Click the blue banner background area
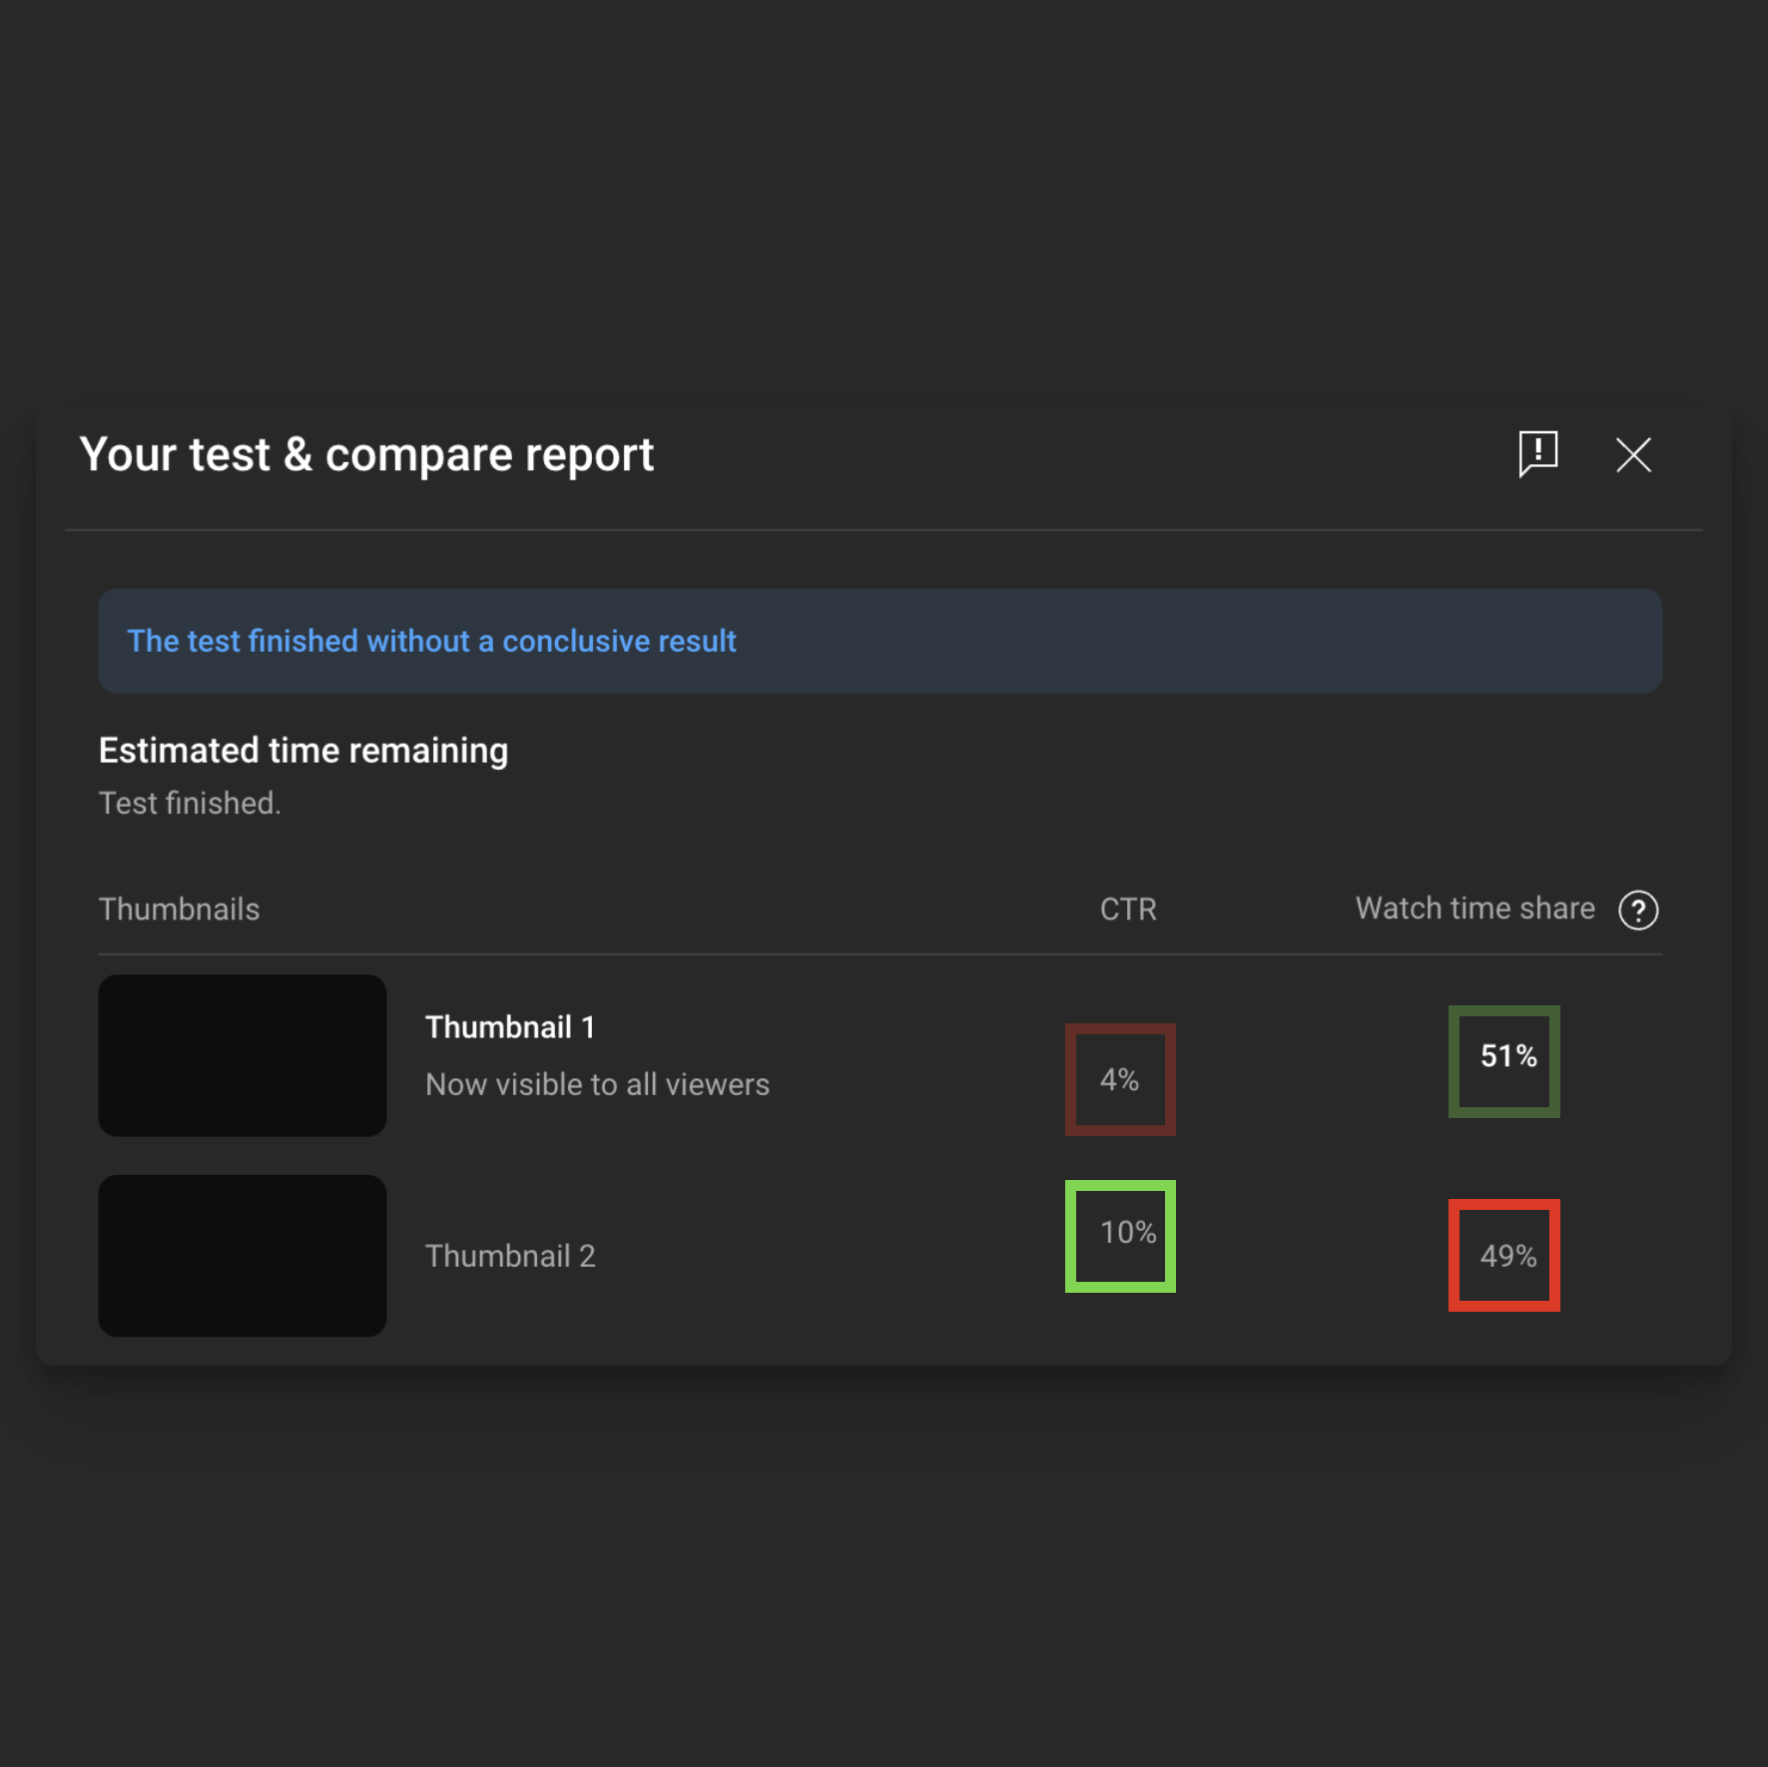The height and width of the screenshot is (1767, 1768). 1198,641
